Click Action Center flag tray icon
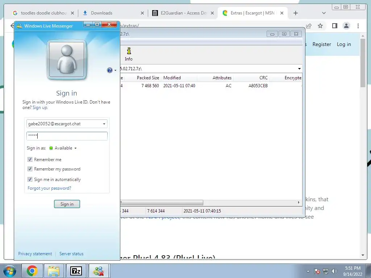The height and width of the screenshot is (278, 371). (x=317, y=271)
